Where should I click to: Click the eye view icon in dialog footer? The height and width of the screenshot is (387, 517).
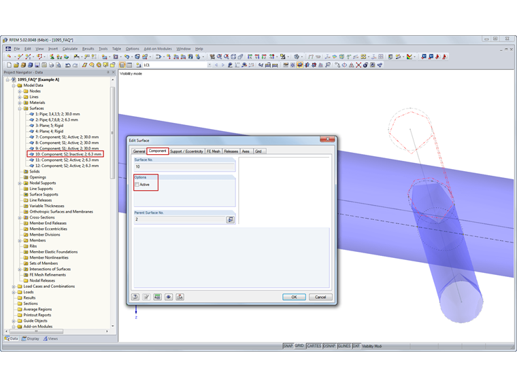(169, 297)
